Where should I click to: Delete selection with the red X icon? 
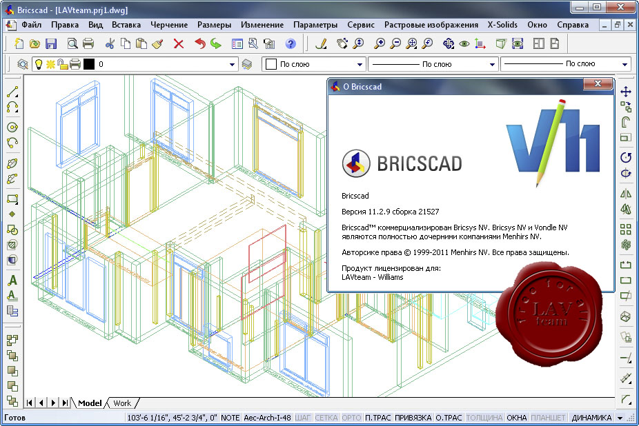click(179, 43)
